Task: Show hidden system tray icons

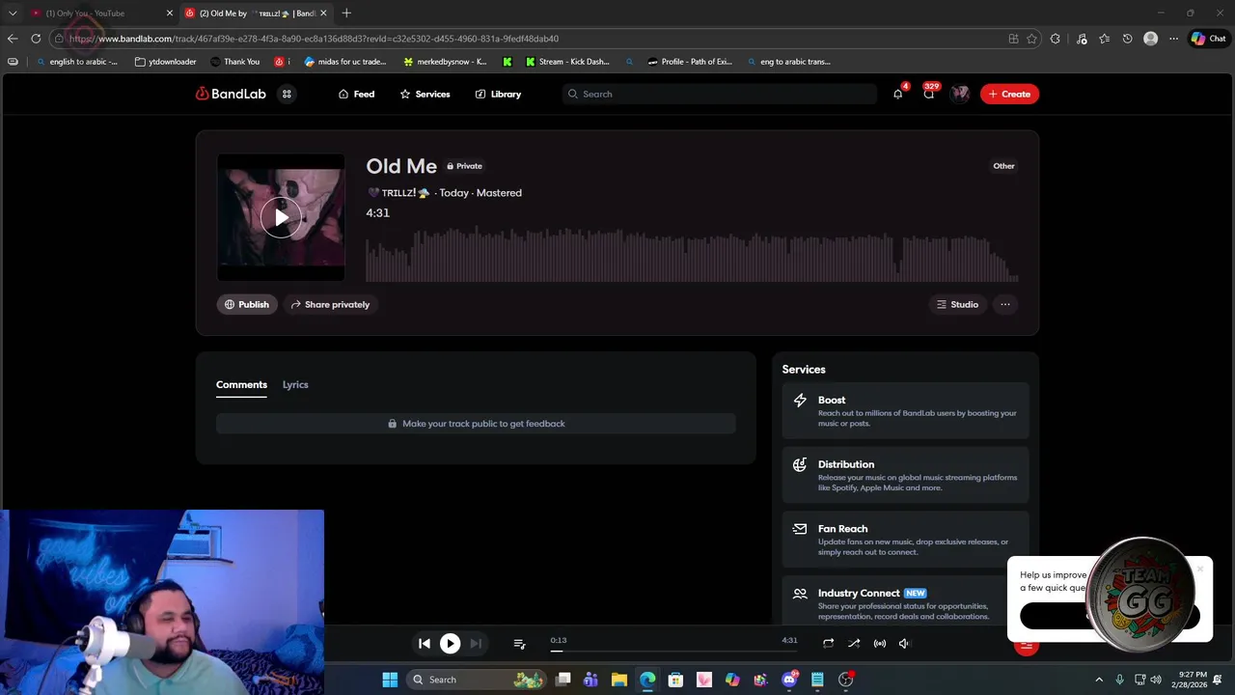Action: pyautogui.click(x=1099, y=680)
